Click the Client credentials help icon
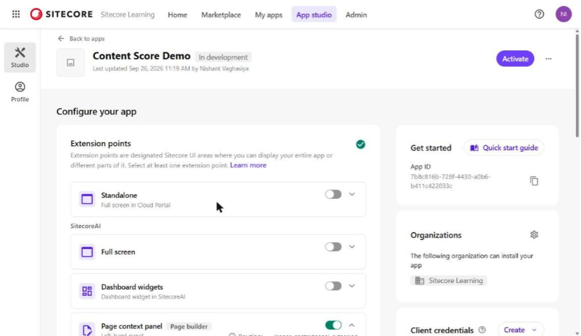This screenshot has width=581, height=336. (482, 330)
